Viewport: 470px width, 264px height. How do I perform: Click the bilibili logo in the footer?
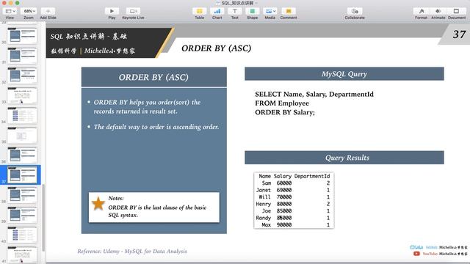(x=416, y=247)
